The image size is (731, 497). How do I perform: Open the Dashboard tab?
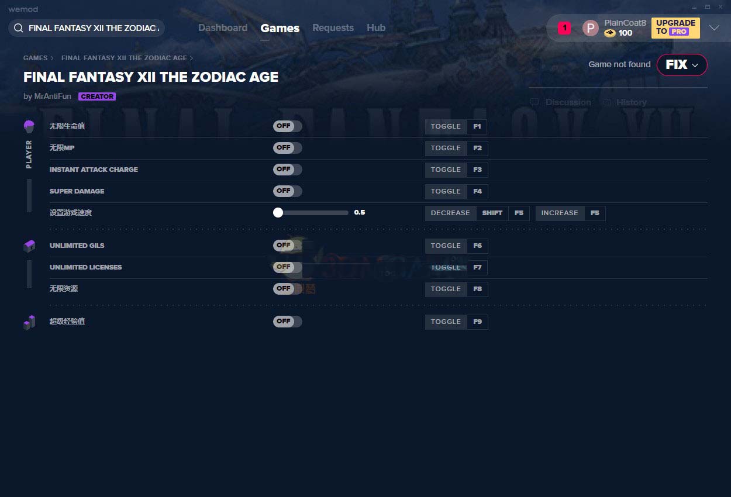(223, 27)
